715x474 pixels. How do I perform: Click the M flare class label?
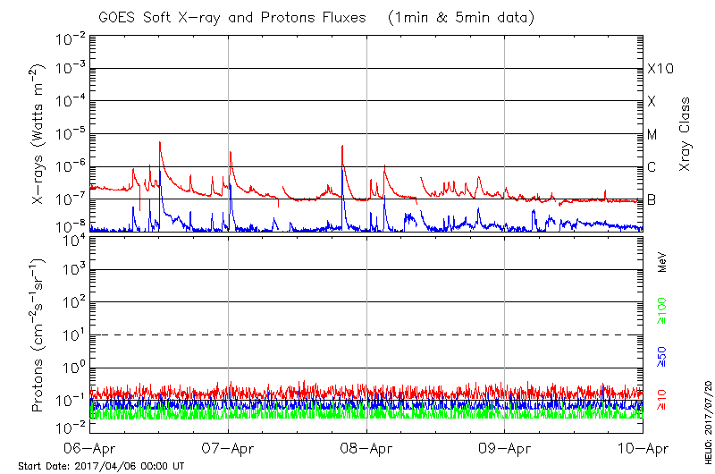(x=652, y=135)
